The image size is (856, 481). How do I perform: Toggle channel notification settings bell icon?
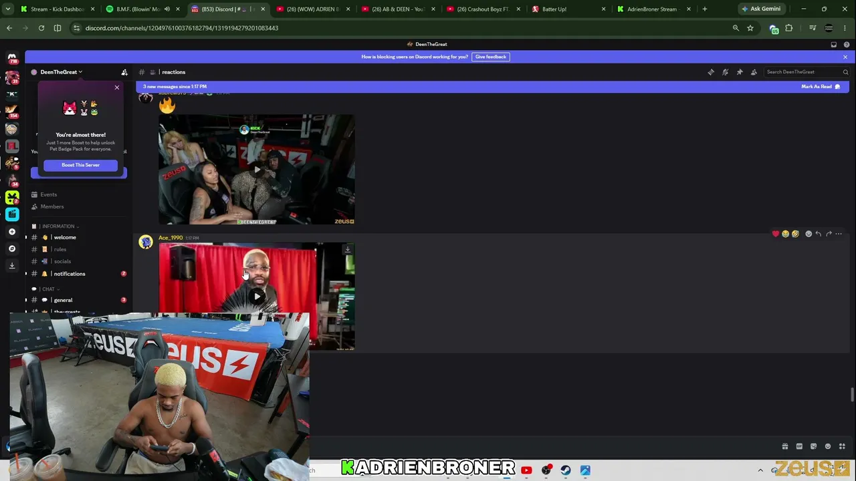(x=725, y=72)
